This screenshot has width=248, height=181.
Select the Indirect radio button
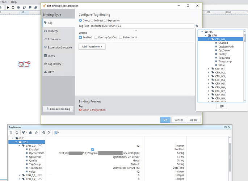(92, 20)
